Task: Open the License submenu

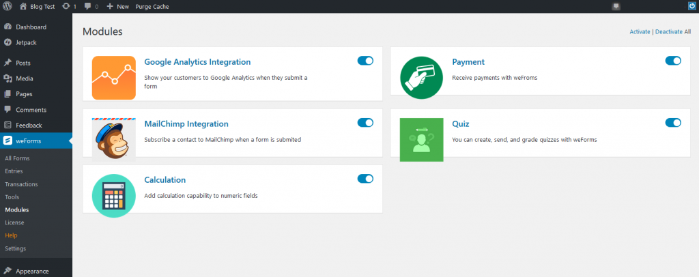Action: point(15,222)
